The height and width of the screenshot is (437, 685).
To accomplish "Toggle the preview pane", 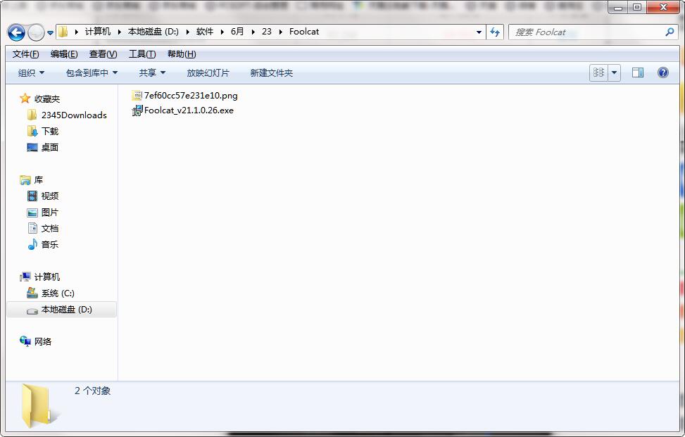I will 638,72.
